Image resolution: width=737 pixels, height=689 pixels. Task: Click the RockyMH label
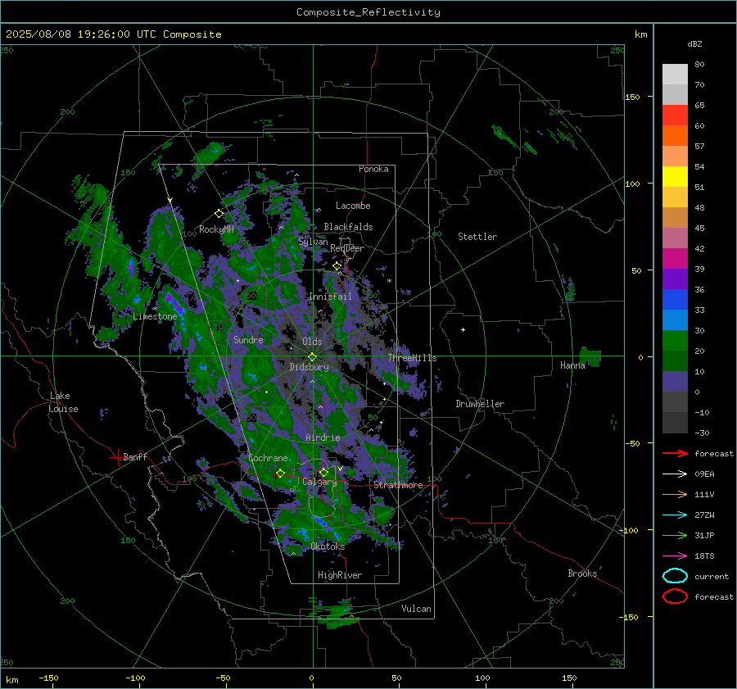[216, 229]
